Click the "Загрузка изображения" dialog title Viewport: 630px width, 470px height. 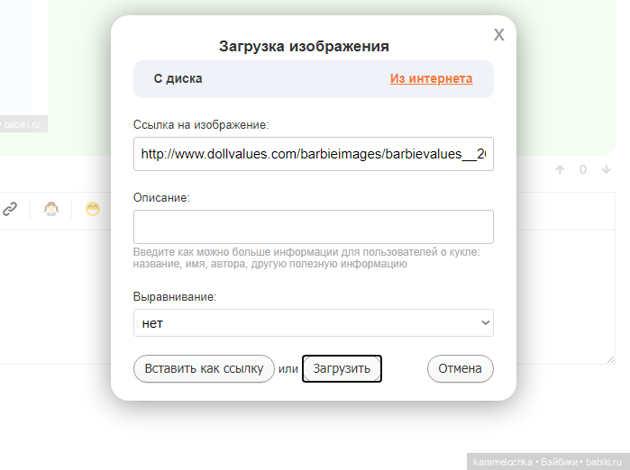point(304,46)
